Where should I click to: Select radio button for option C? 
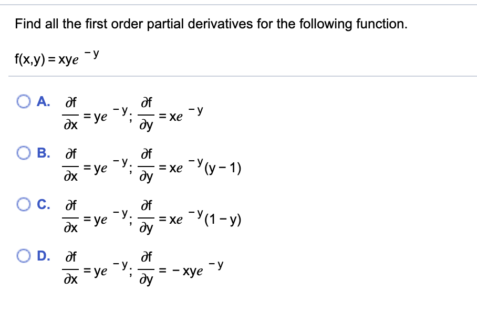click(24, 205)
